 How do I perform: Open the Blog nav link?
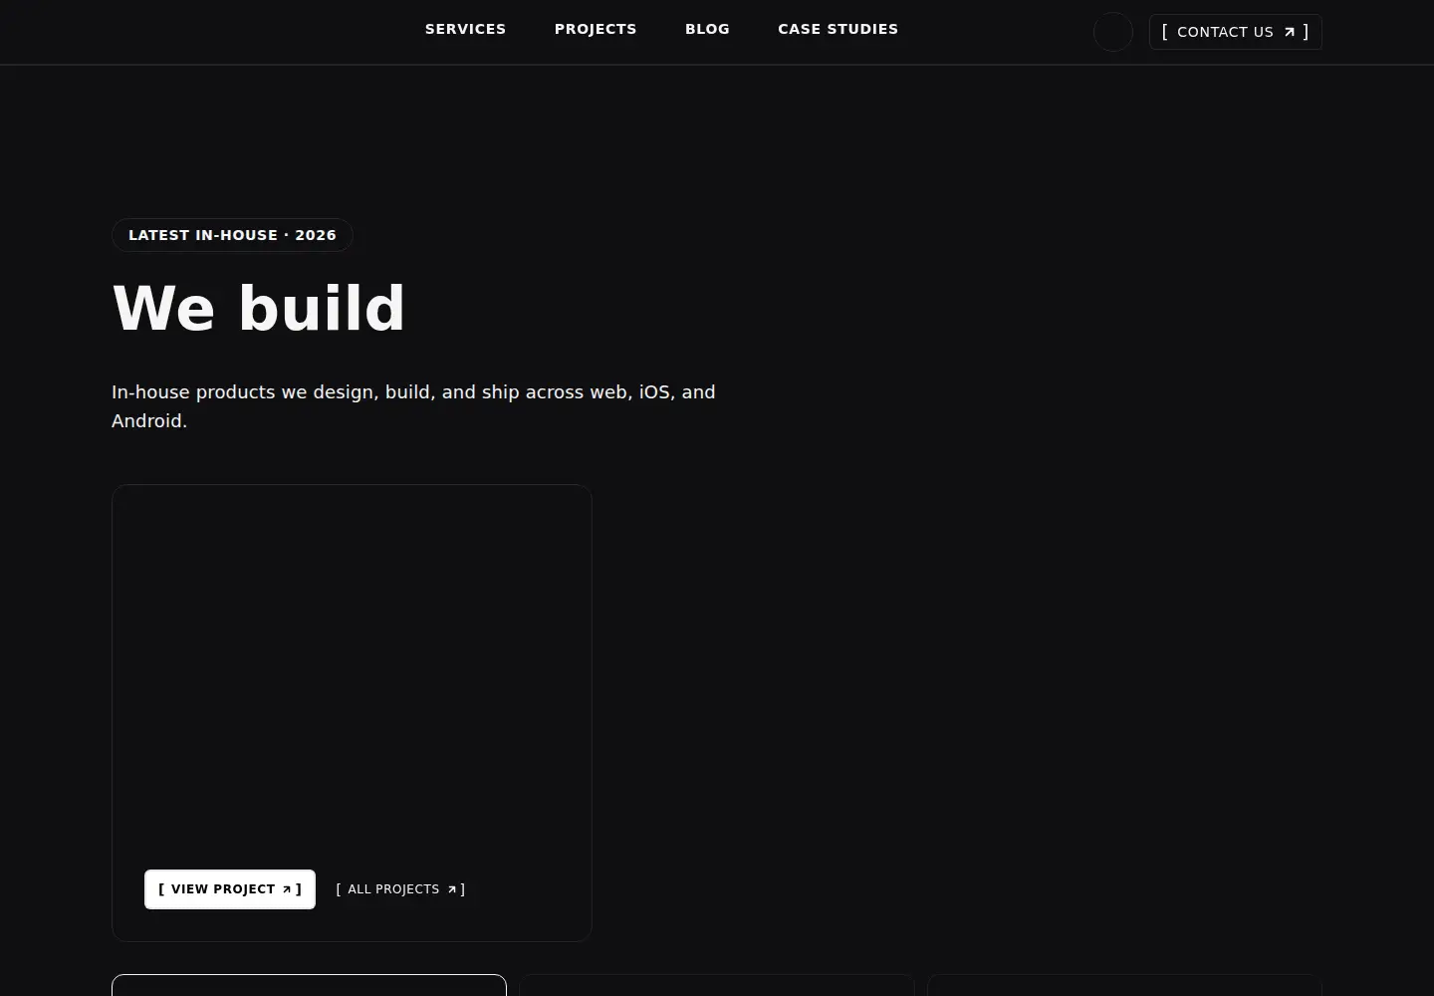[707, 29]
